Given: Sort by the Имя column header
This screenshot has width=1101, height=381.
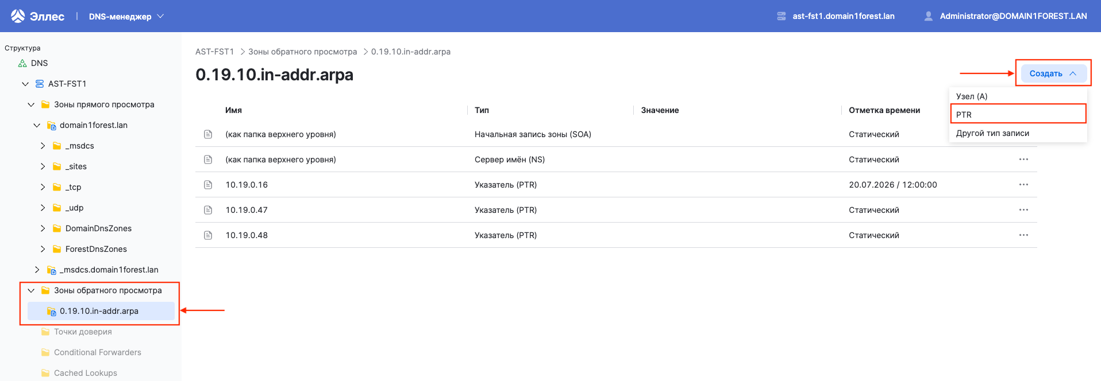Looking at the screenshot, I should [x=233, y=110].
